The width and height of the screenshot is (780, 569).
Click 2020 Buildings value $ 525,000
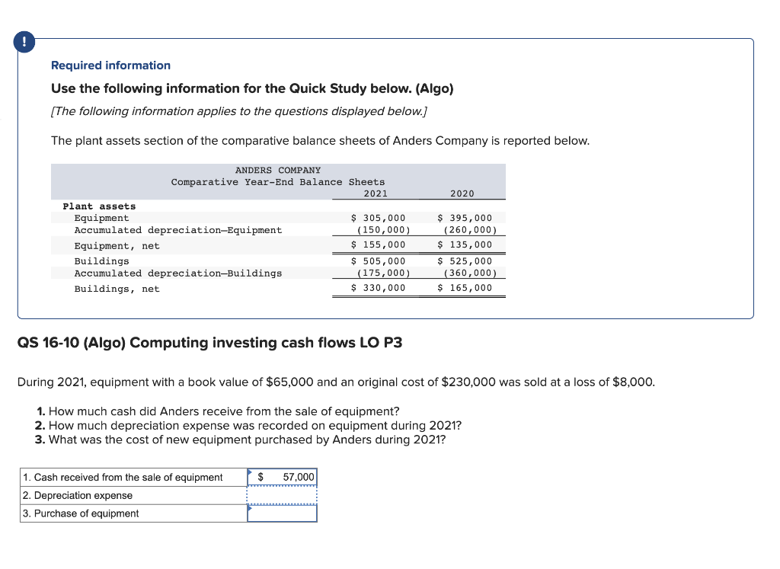pos(465,261)
